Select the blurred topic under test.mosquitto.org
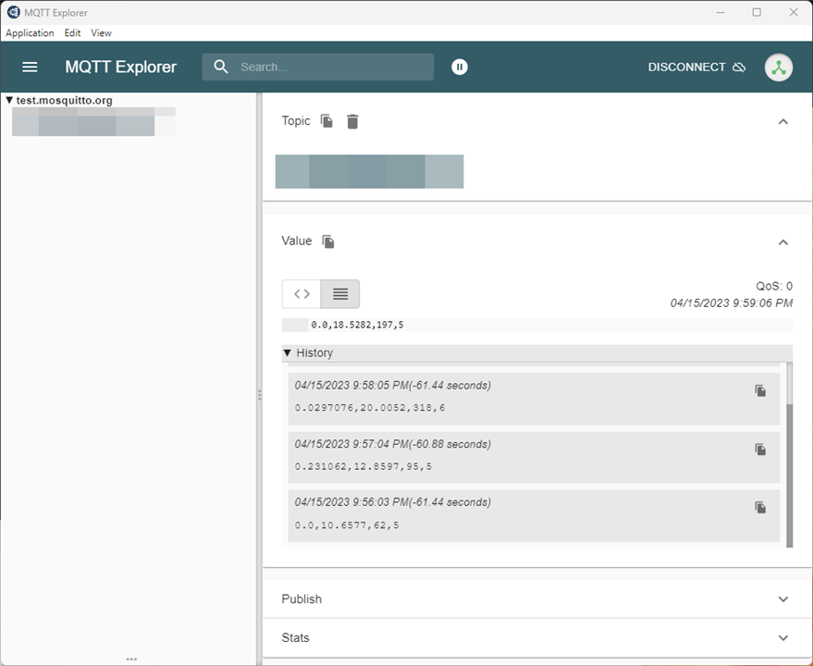 pos(93,122)
